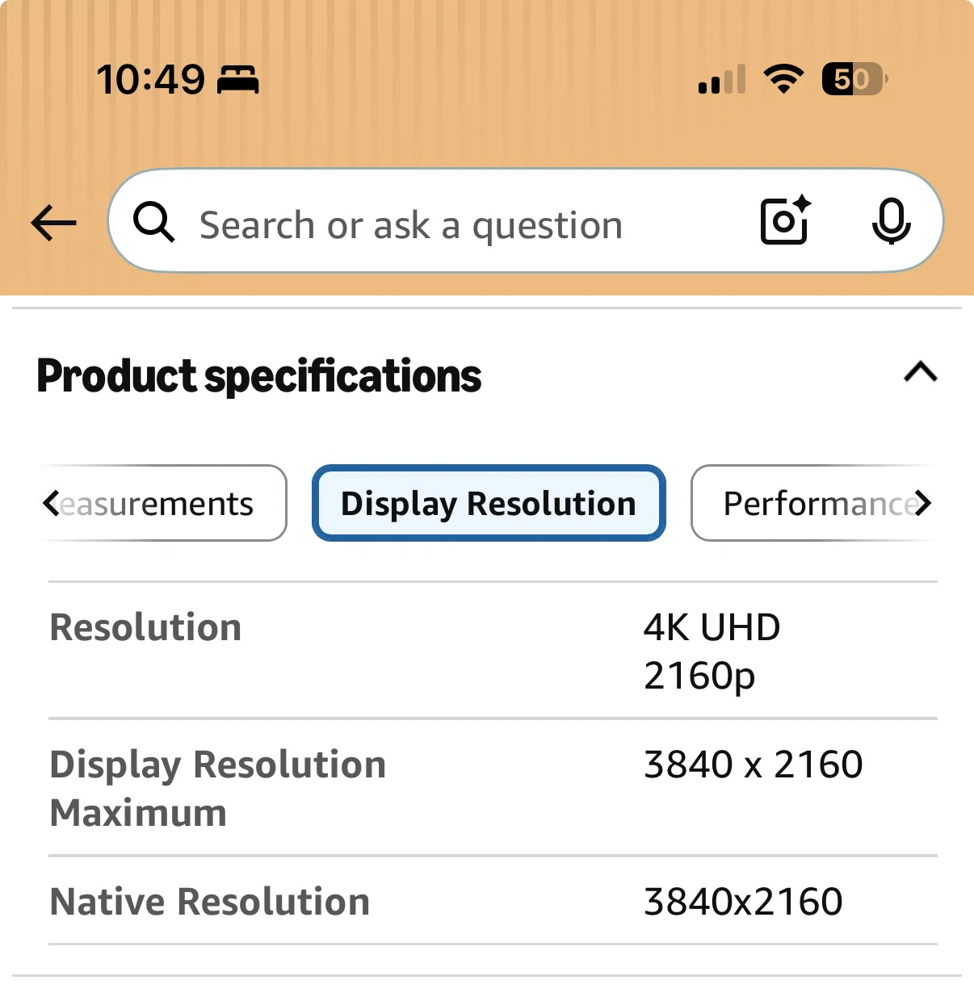Check the battery level indicator
The width and height of the screenshot is (974, 997).
[854, 79]
